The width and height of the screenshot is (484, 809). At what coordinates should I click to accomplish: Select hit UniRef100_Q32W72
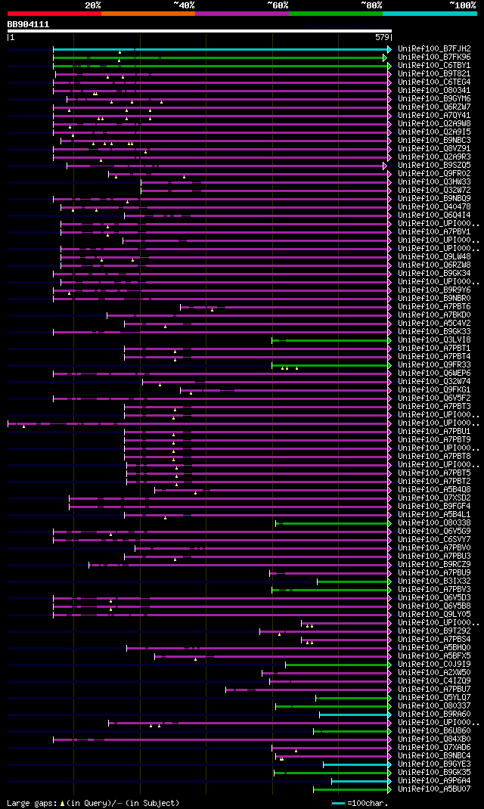click(434, 190)
